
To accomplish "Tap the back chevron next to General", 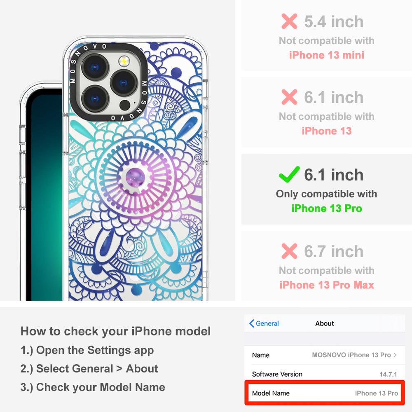I will tap(251, 323).
